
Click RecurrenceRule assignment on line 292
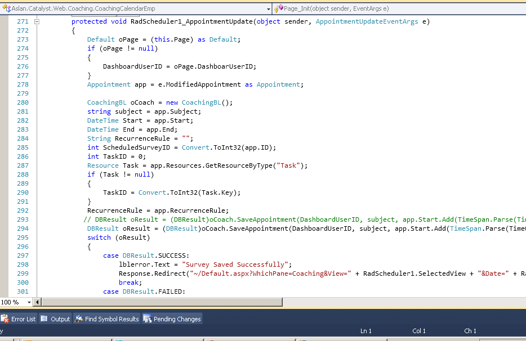[158, 210]
